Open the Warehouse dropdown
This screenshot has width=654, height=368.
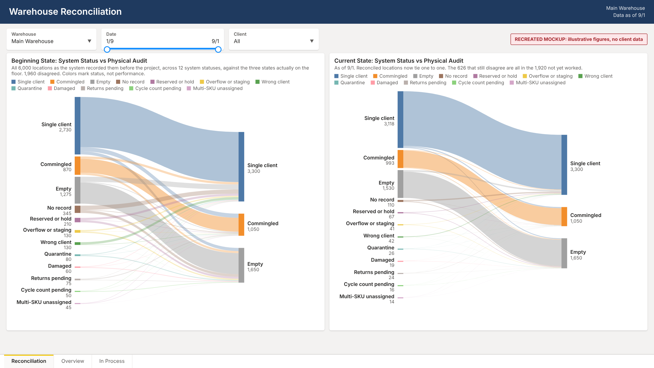click(x=51, y=39)
